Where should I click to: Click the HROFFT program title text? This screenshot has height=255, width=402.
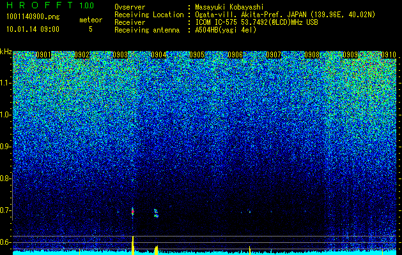(40, 5)
